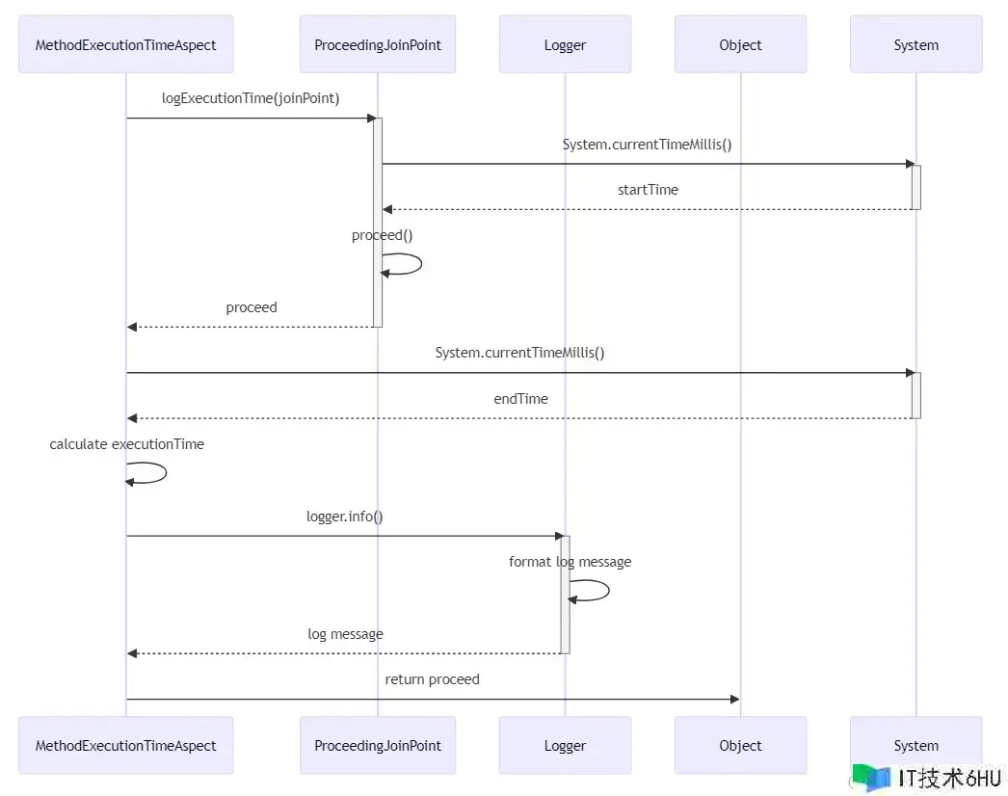Click the bottom Object participant box
This screenshot has height=796, width=1008.
[740, 745]
